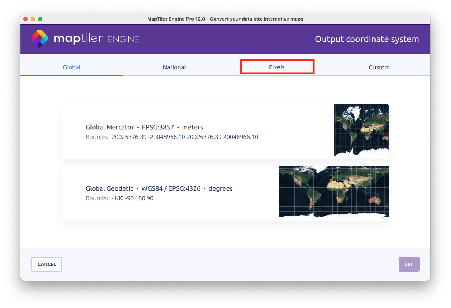Minimize window using yellow button
This screenshot has width=451, height=308.
[x=33, y=19]
